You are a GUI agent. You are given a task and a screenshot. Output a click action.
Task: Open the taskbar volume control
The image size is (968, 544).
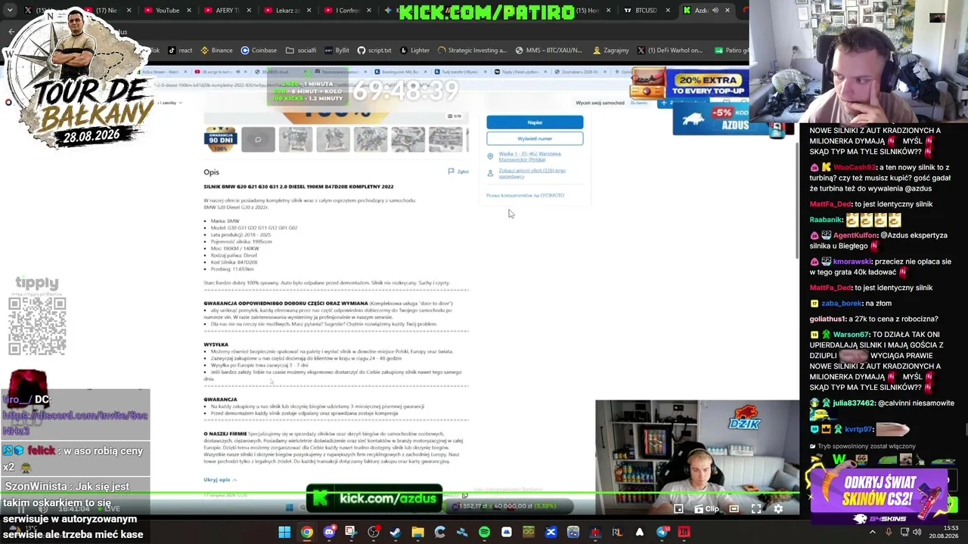917,532
